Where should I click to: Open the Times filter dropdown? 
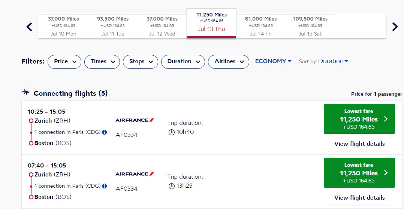102,62
